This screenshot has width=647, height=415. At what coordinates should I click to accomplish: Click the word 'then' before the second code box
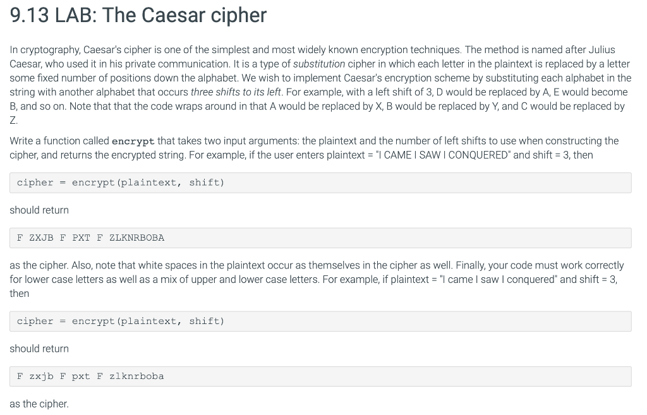click(20, 293)
